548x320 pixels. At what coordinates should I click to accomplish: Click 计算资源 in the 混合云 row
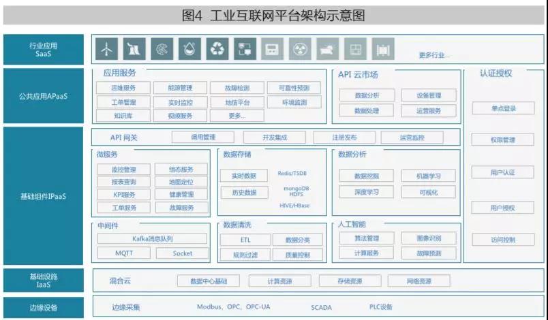(x=280, y=281)
